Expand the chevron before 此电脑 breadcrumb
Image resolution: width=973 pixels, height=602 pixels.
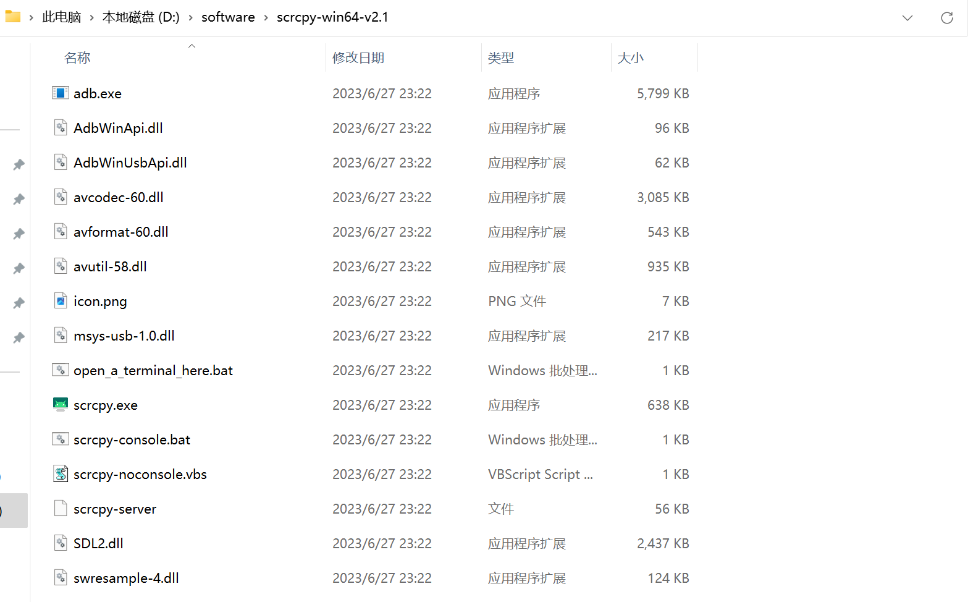31,17
